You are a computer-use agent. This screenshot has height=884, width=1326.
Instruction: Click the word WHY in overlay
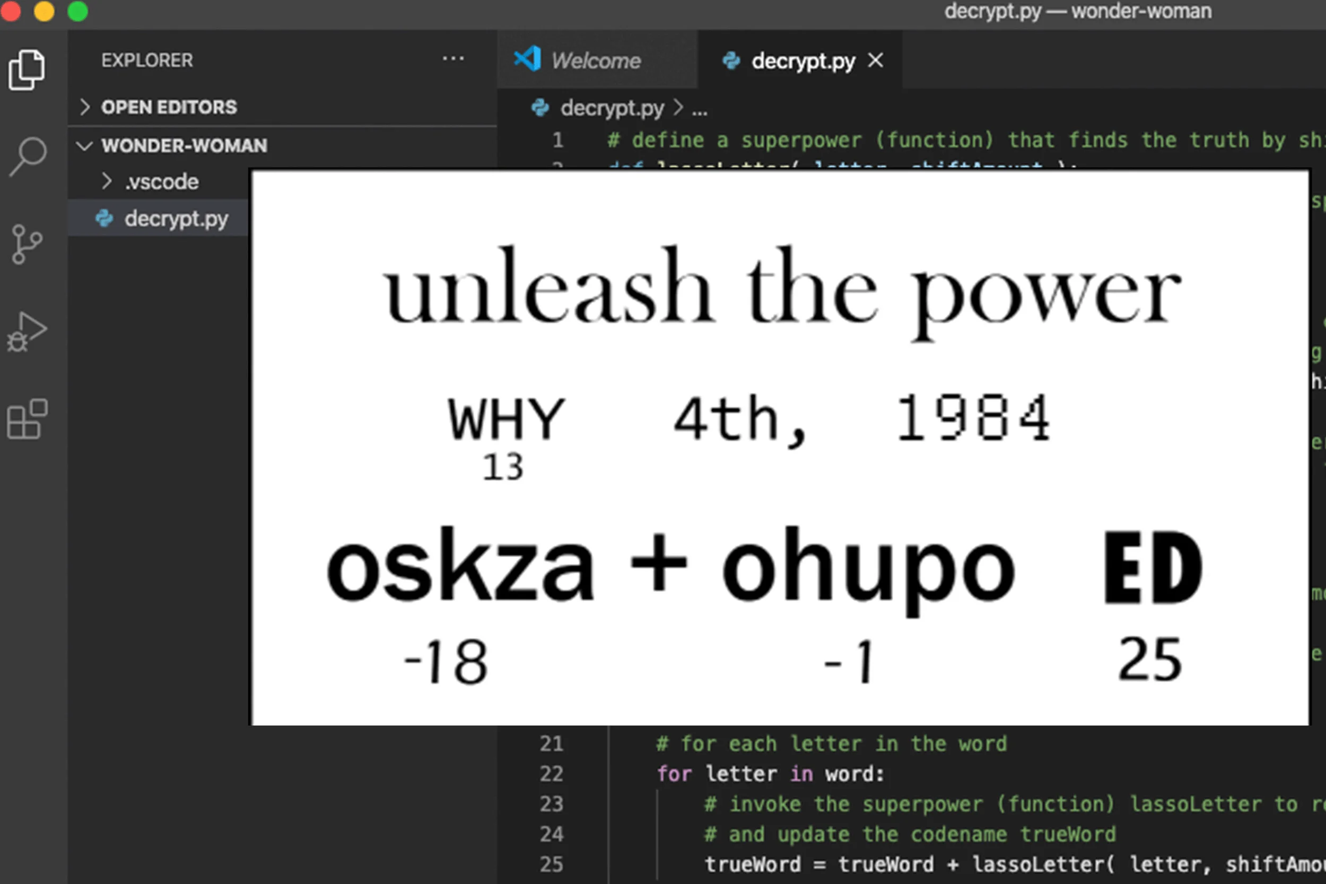(x=505, y=418)
